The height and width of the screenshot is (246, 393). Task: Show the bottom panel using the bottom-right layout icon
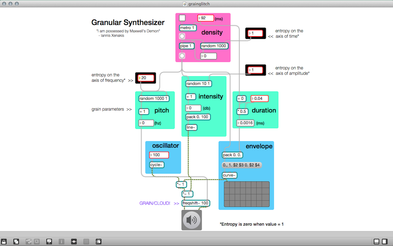[x=376, y=242]
